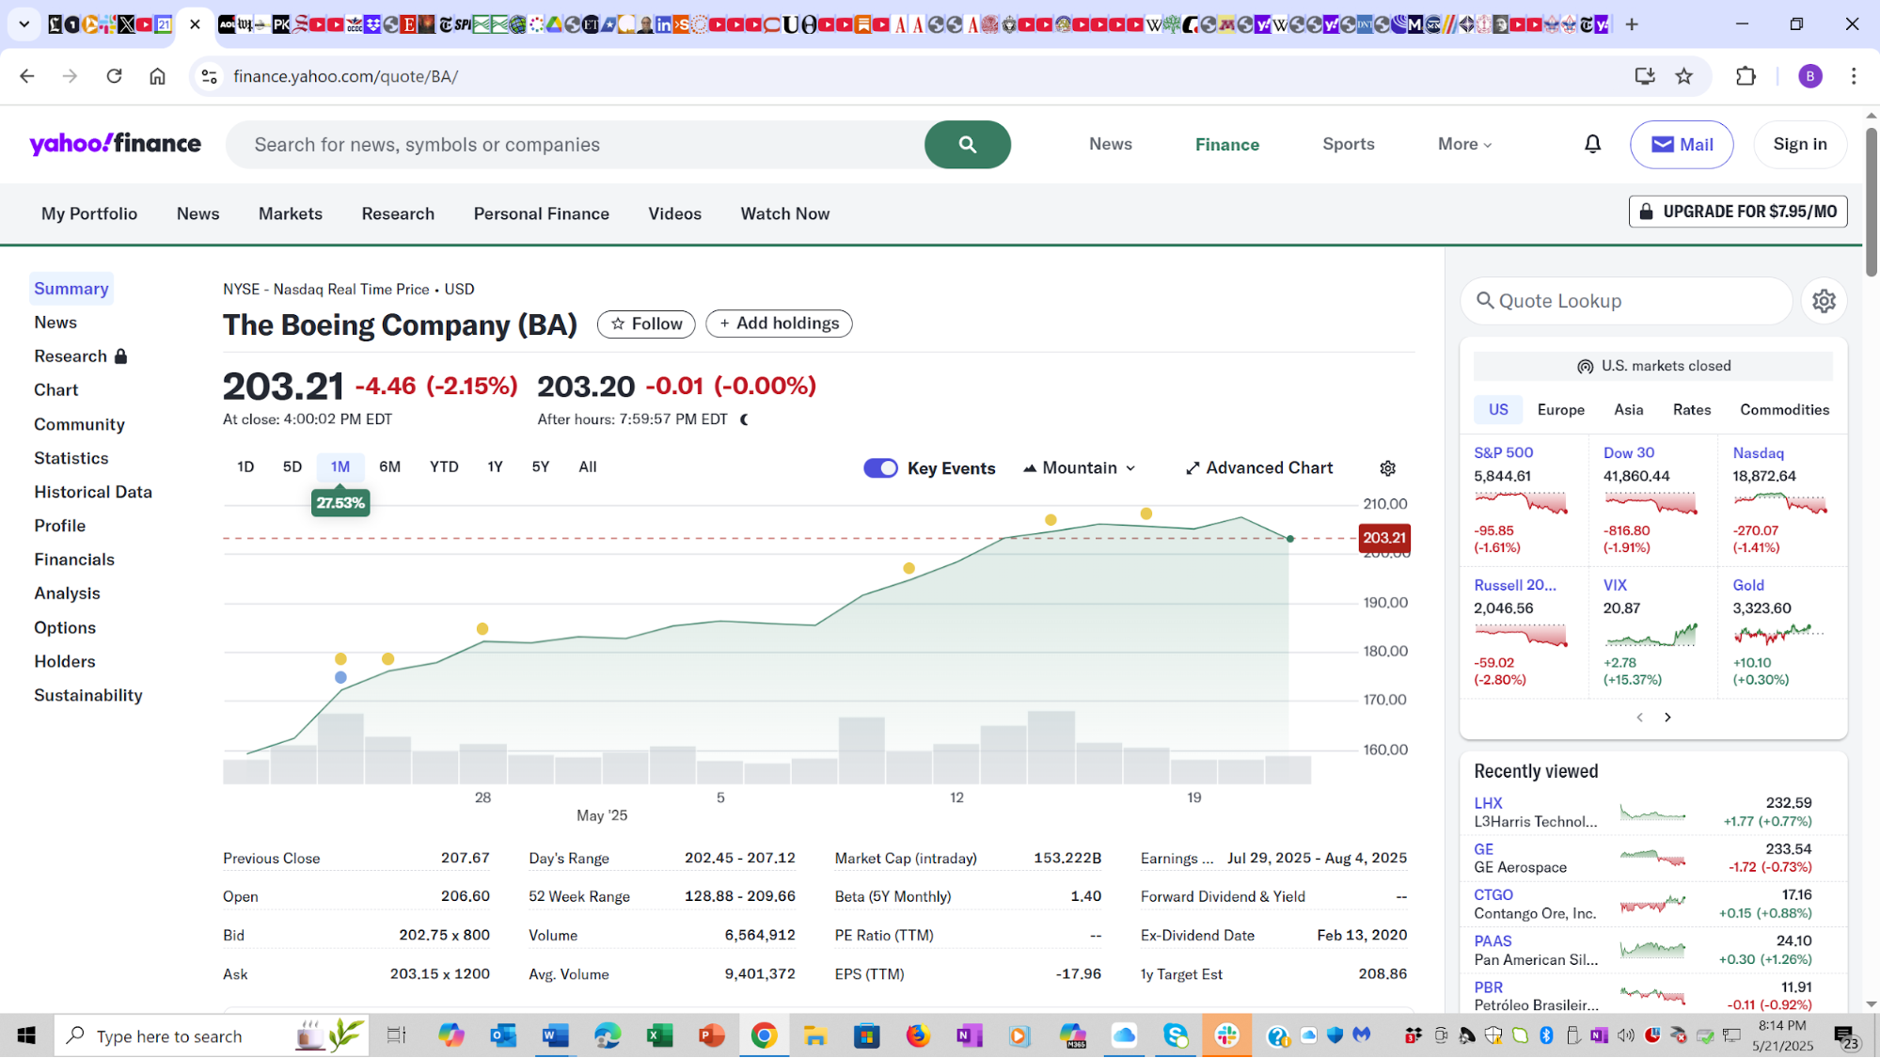The width and height of the screenshot is (1880, 1058).
Task: Click the blue key event dot on chart
Action: pyautogui.click(x=340, y=678)
